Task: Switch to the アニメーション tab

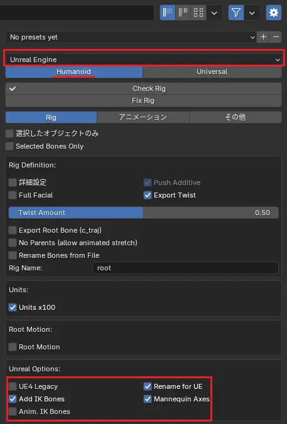Action: click(143, 117)
